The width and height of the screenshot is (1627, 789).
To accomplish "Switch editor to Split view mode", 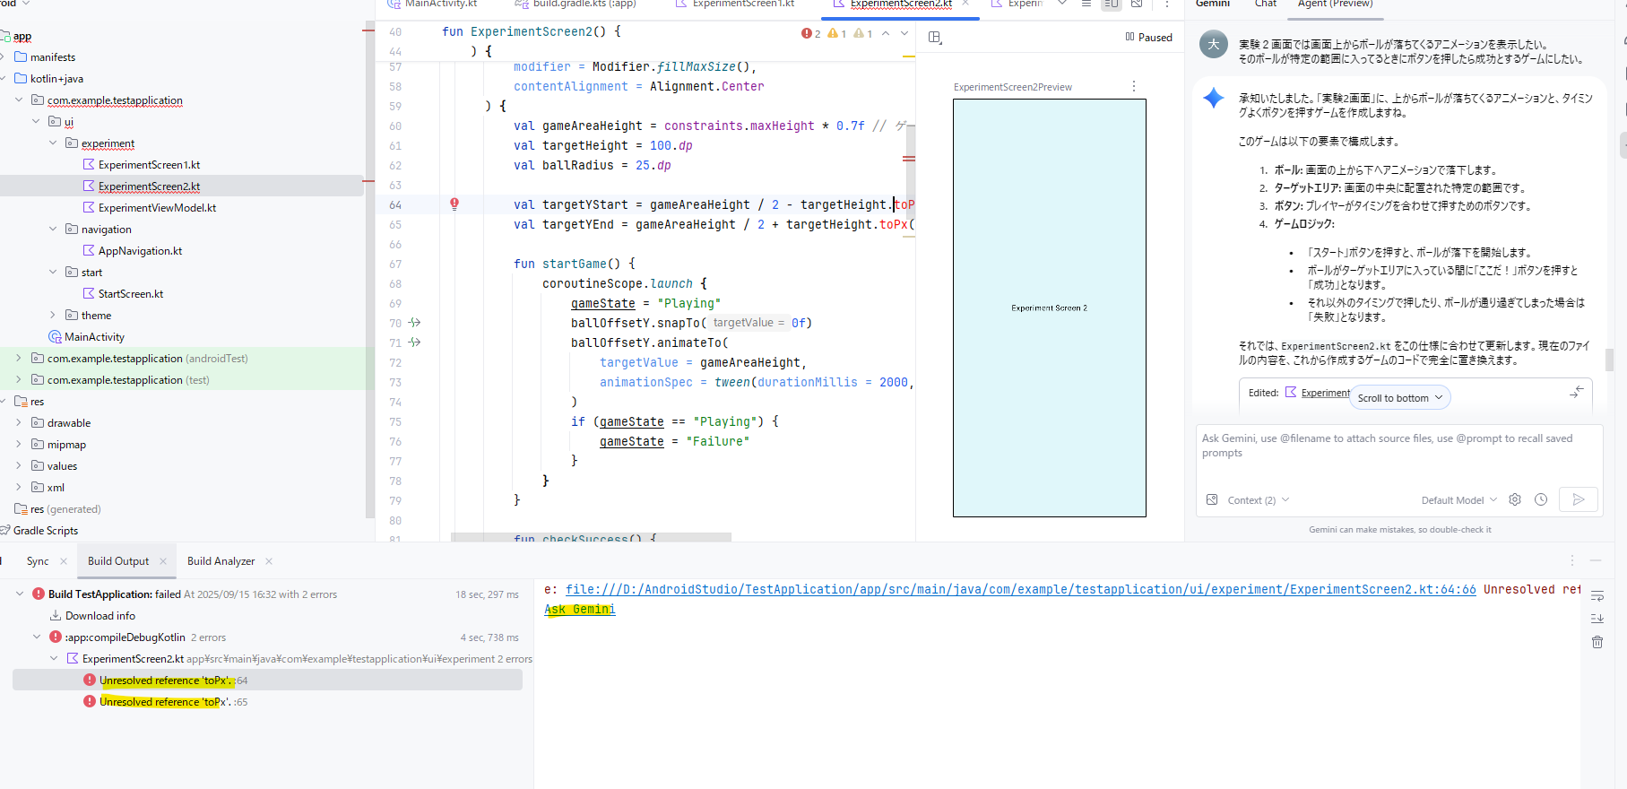I will click(1111, 4).
